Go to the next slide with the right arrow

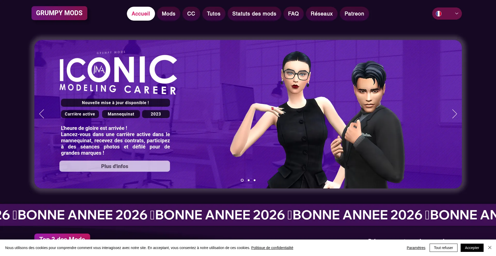click(454, 114)
